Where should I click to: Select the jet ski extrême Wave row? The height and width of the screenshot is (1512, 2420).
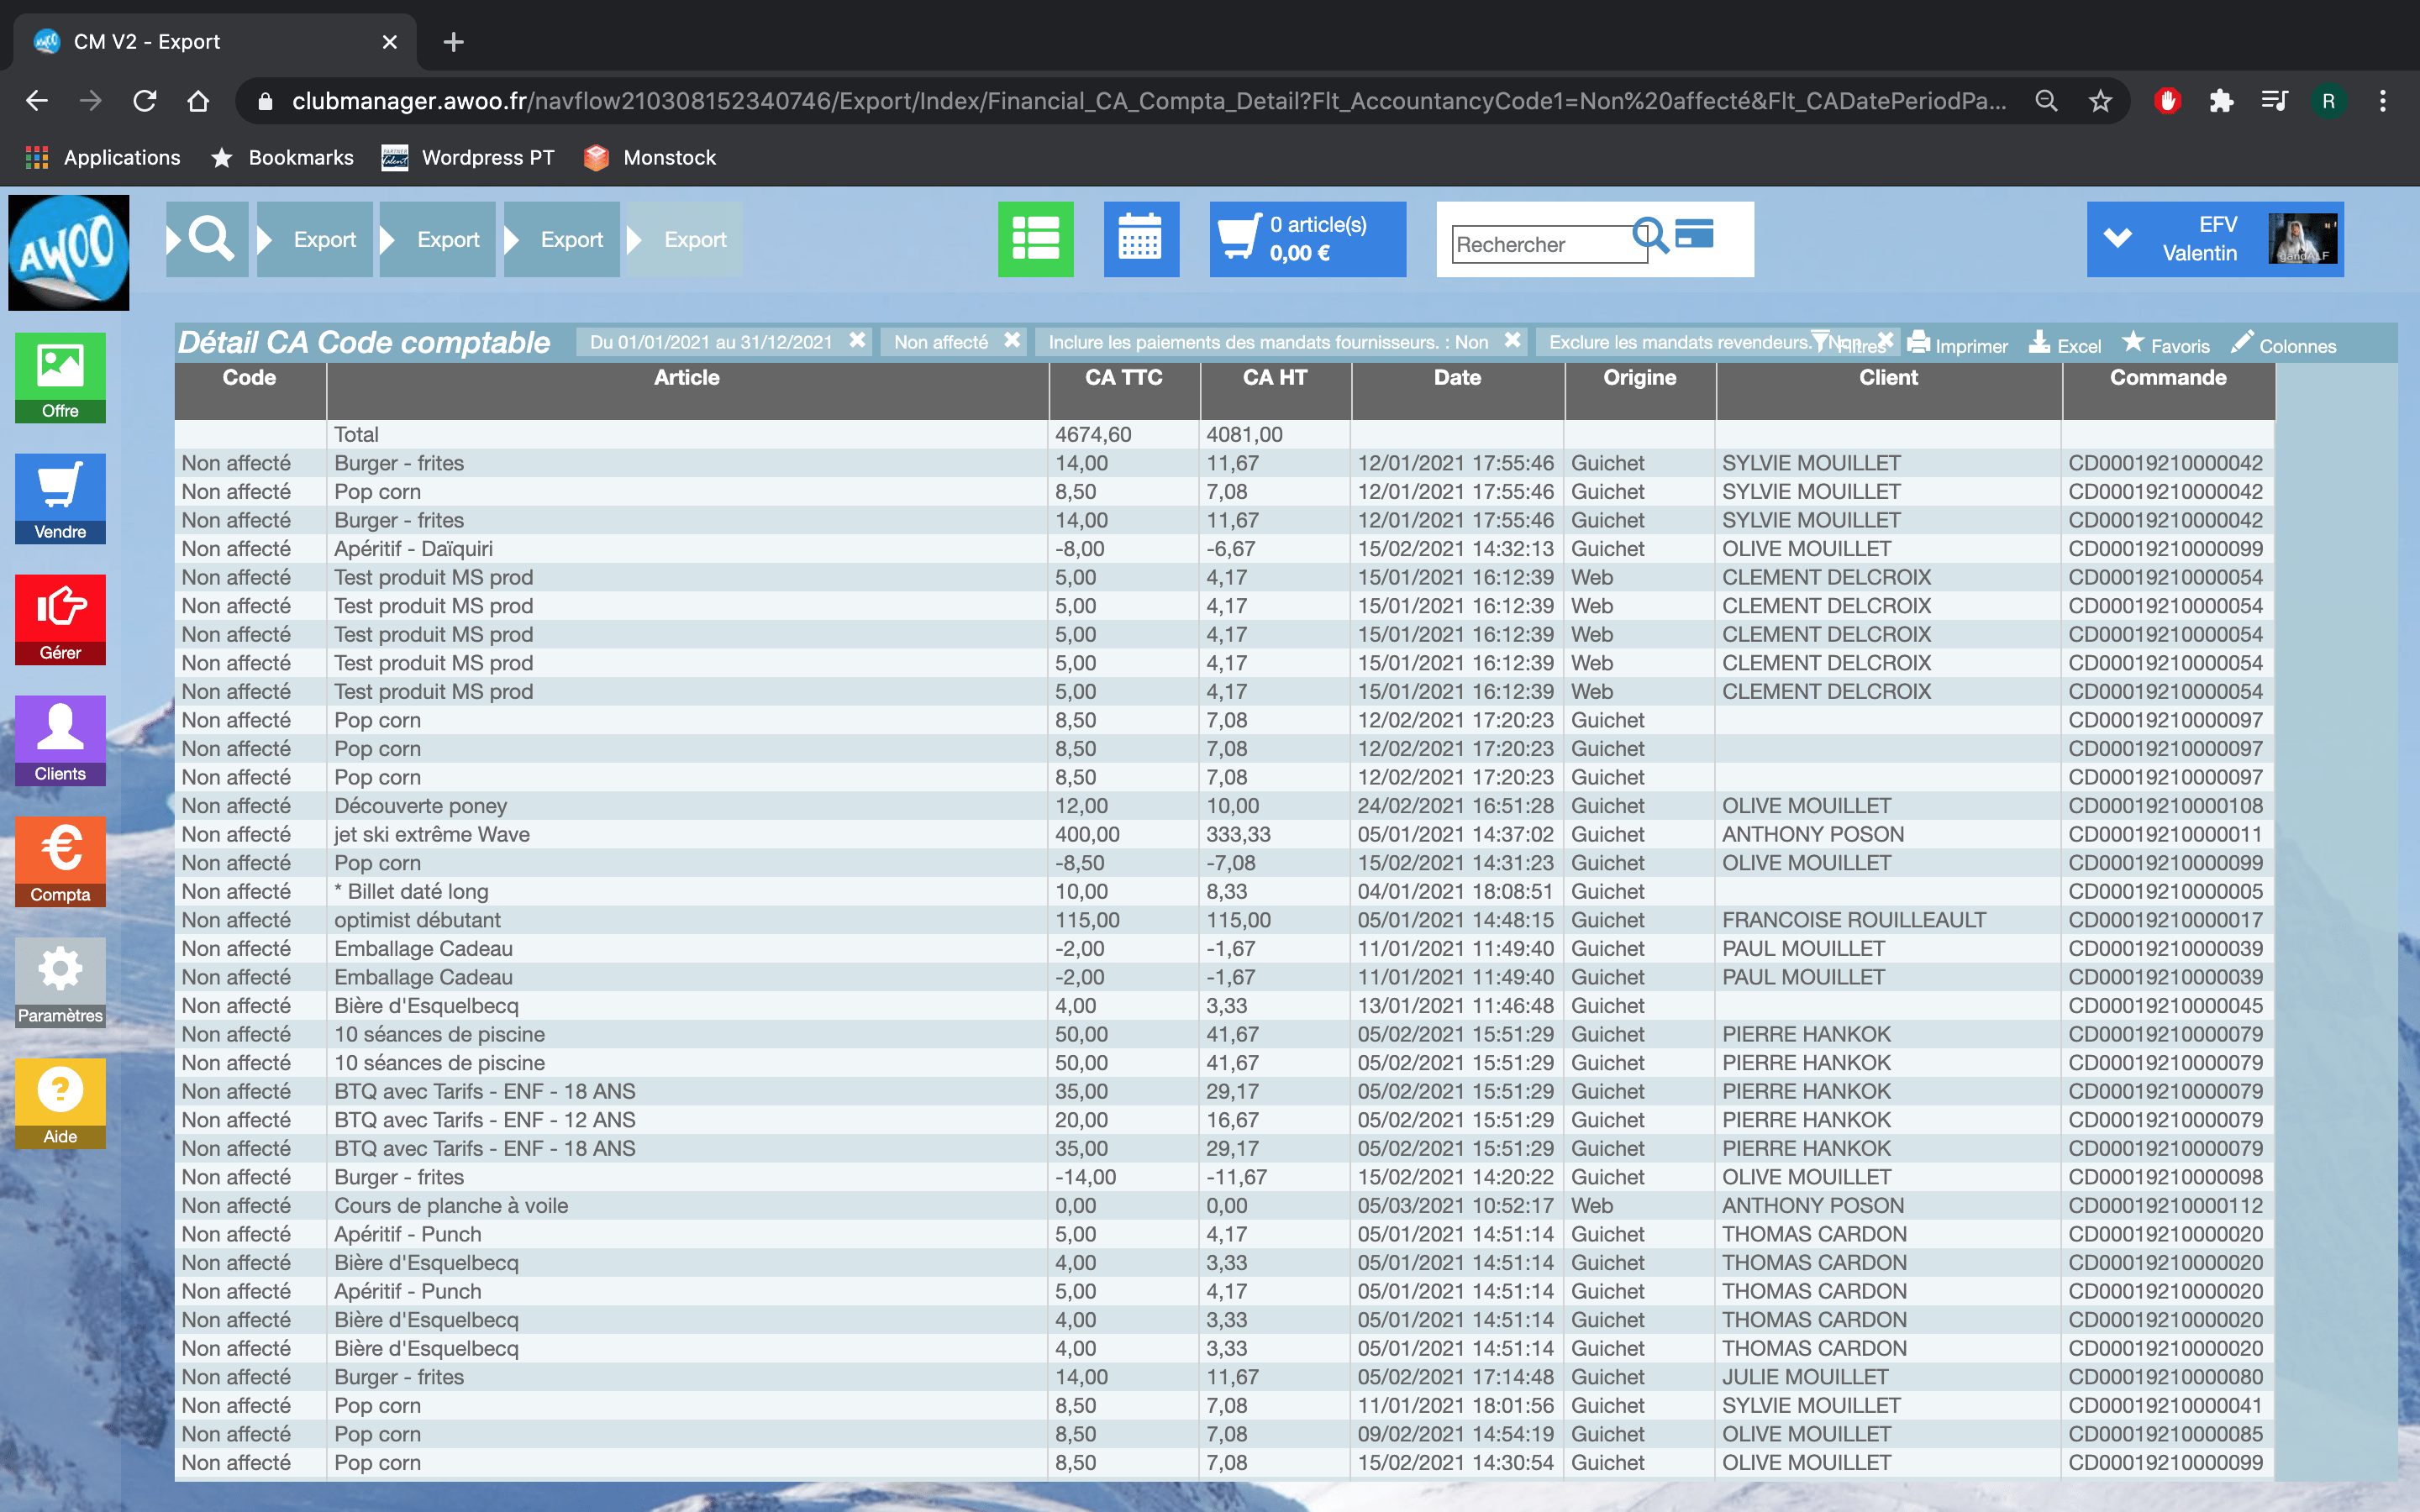click(x=1225, y=834)
